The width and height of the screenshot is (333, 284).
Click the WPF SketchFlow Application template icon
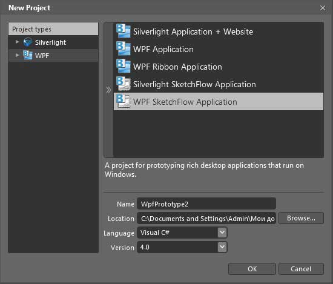coord(123,101)
